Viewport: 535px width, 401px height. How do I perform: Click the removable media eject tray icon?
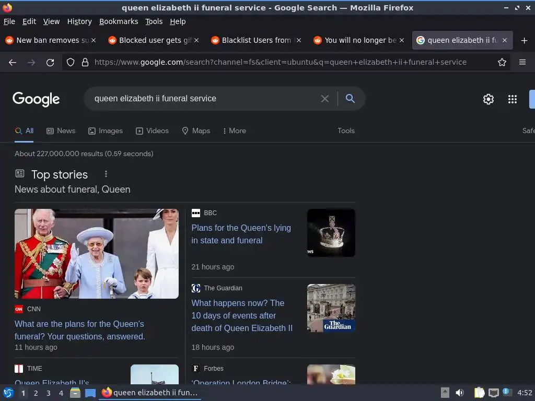(x=445, y=393)
